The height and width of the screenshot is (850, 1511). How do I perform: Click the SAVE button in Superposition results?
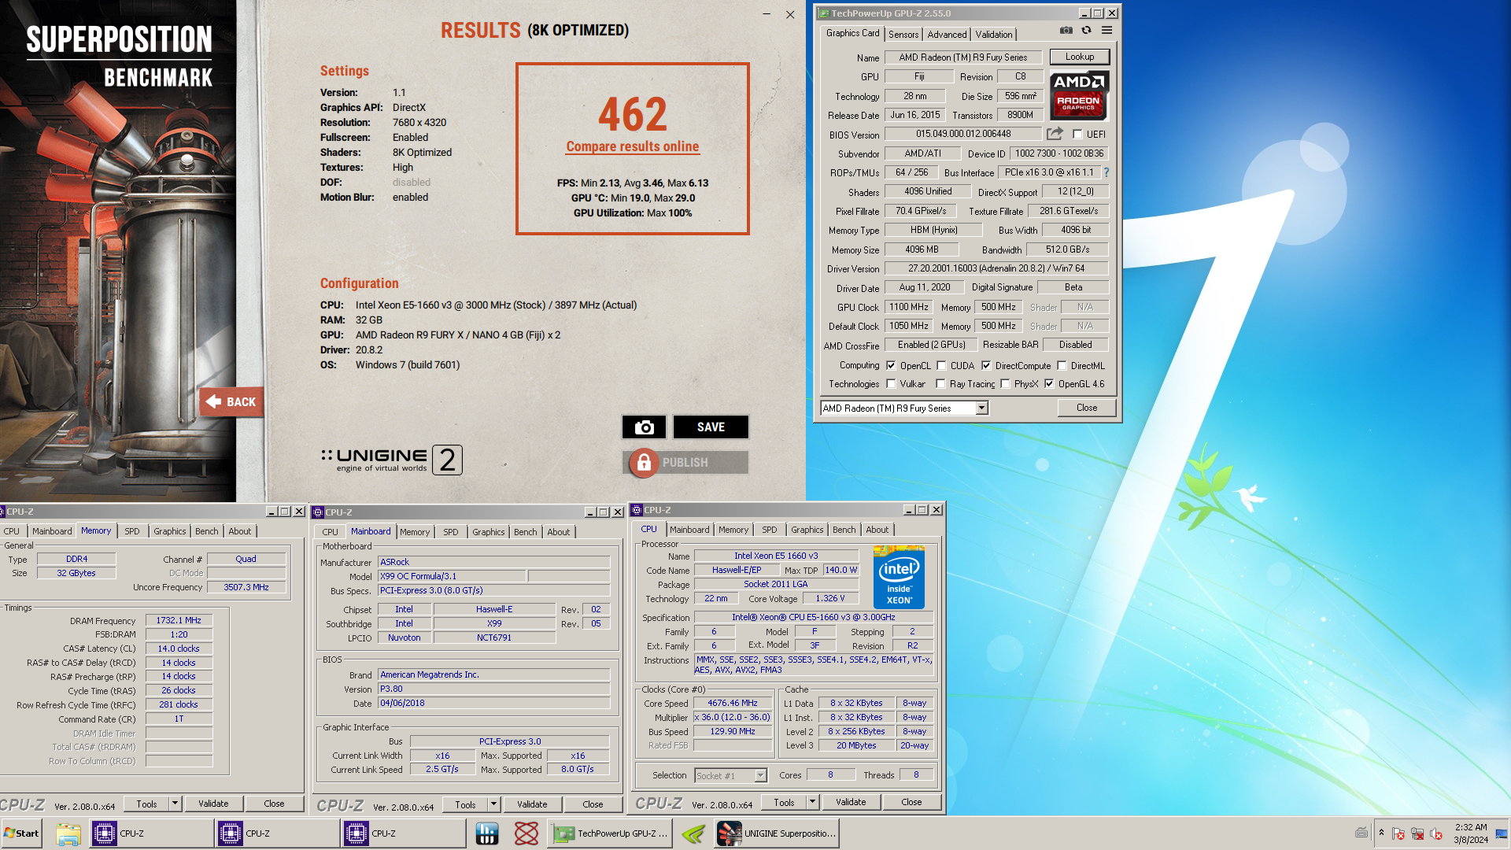[x=711, y=427]
